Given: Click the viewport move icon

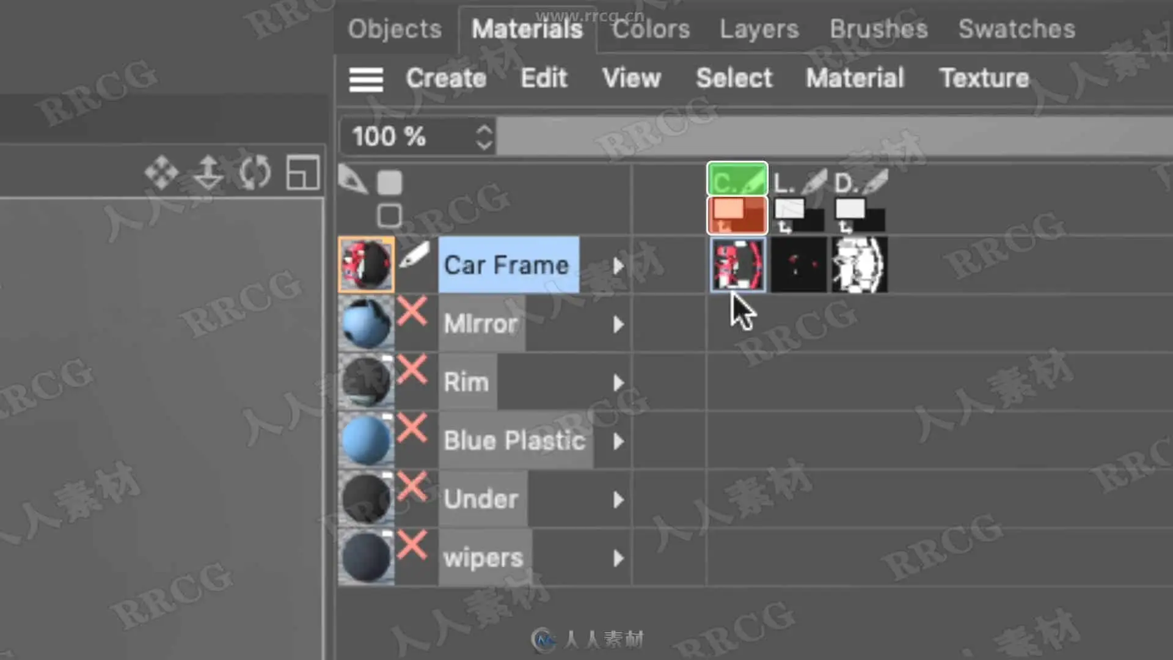Looking at the screenshot, I should coord(162,172).
